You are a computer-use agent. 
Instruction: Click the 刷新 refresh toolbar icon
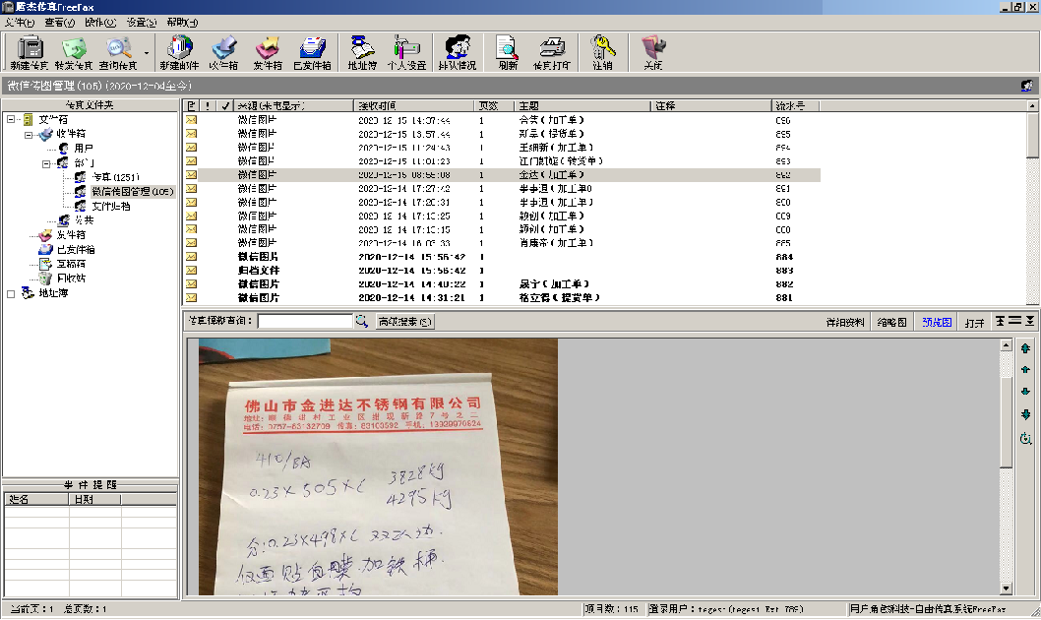508,52
